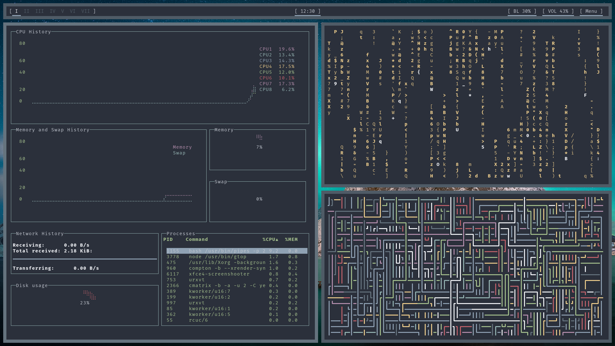Click the 7% value in Memory panel
The height and width of the screenshot is (346, 615).
(259, 147)
